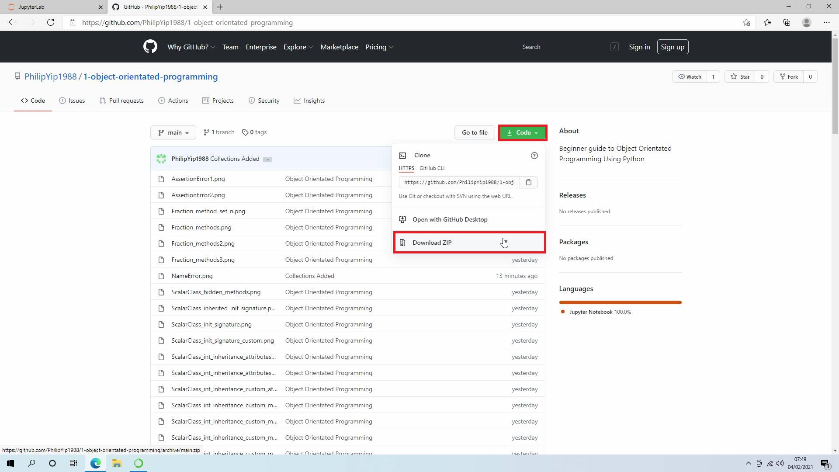Viewport: 839px width, 472px height.
Task: Open browser collections icon
Action: click(x=787, y=22)
